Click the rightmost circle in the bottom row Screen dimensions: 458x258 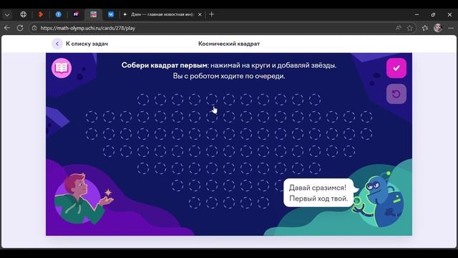click(263, 203)
